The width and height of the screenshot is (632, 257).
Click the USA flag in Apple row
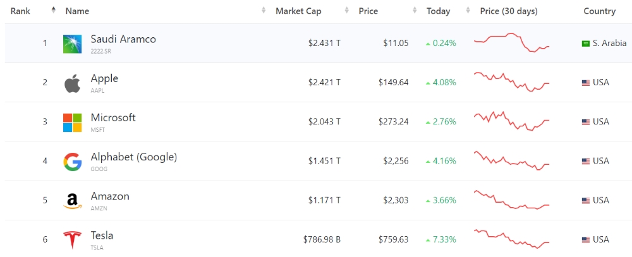[586, 83]
